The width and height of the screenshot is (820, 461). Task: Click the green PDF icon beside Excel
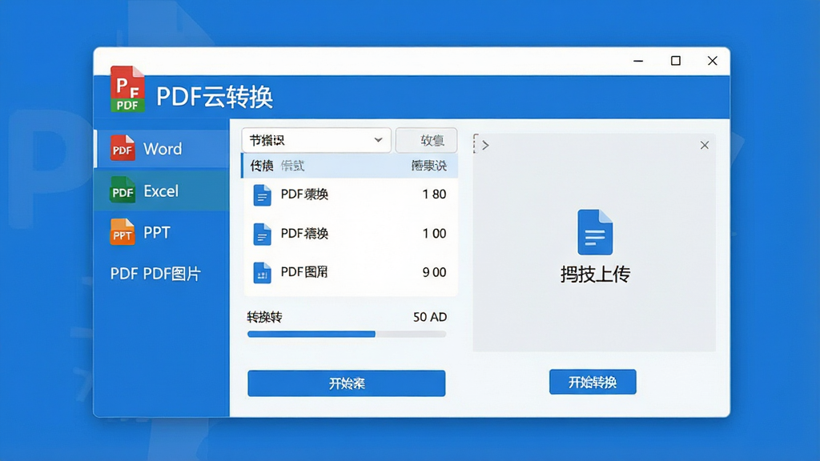tap(123, 190)
